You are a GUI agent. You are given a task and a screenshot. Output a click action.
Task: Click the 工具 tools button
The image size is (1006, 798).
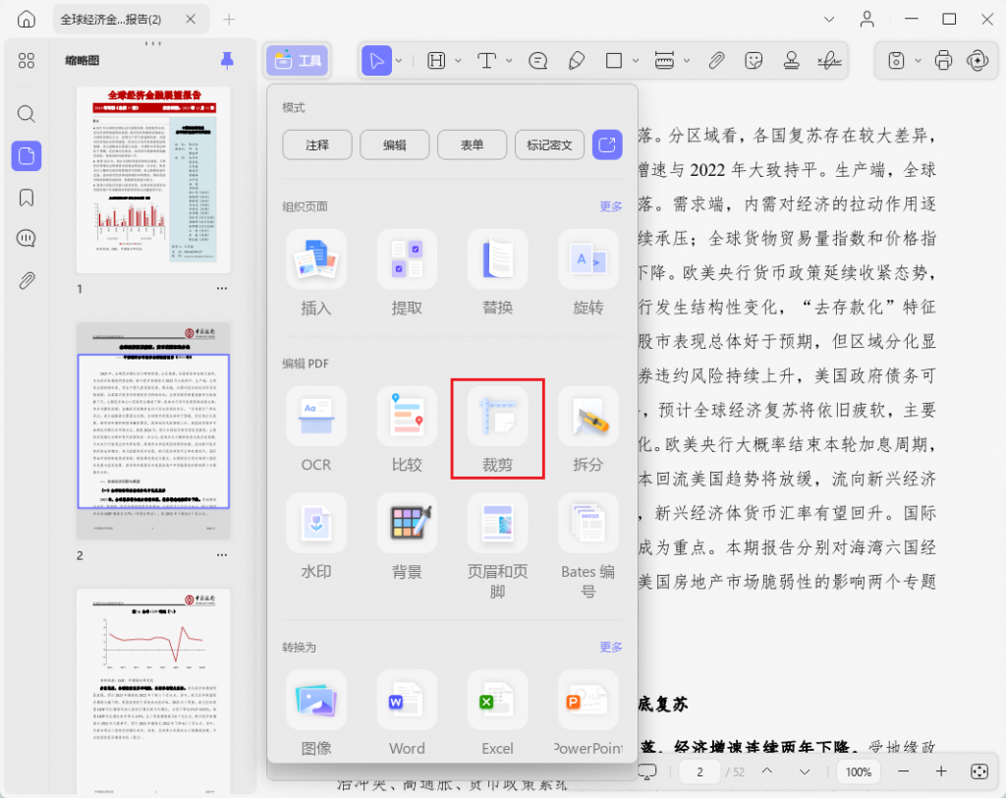(x=298, y=60)
